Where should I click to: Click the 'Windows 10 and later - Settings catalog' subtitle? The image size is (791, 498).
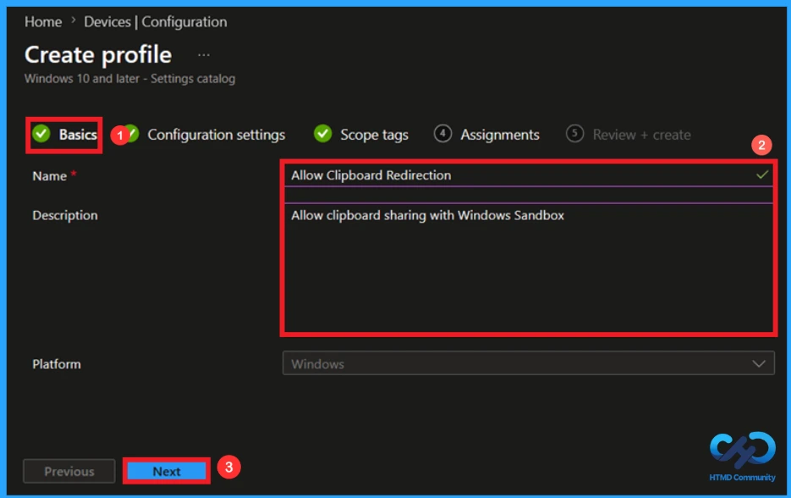point(129,79)
